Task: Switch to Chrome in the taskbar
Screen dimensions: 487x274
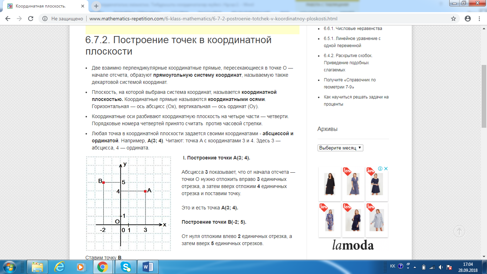Action: click(x=103, y=267)
